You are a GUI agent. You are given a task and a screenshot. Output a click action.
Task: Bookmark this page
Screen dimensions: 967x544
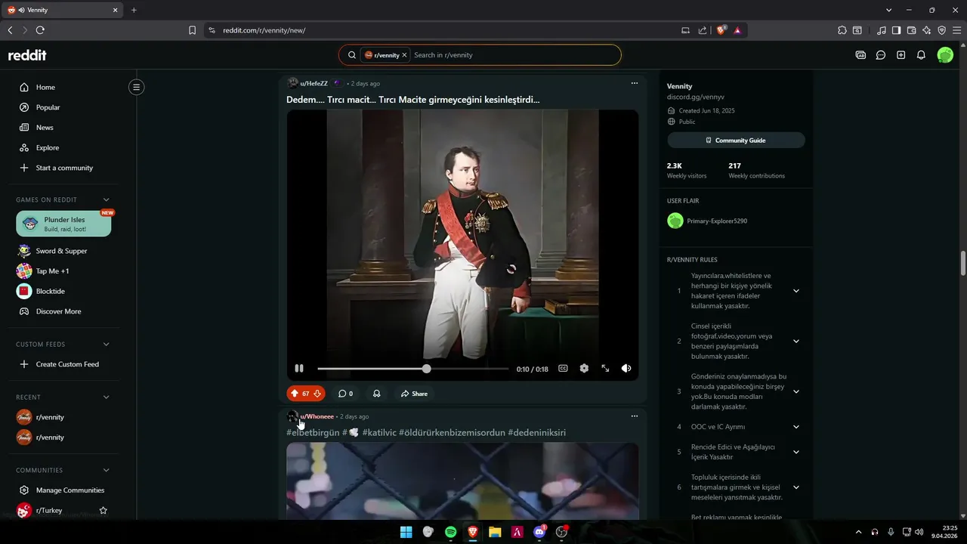[192, 30]
